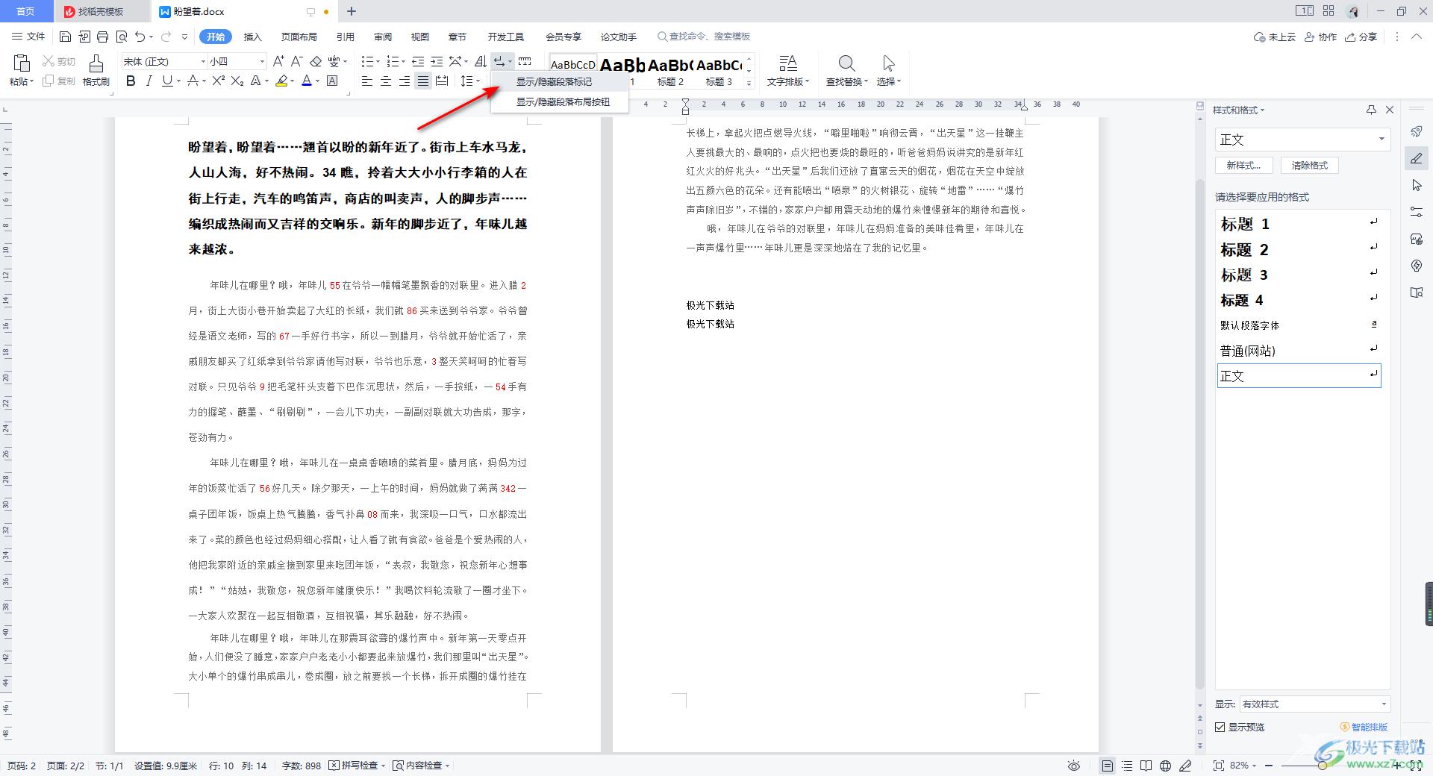This screenshot has height=776, width=1433.
Task: Apply Subscript formatting
Action: tap(237, 81)
